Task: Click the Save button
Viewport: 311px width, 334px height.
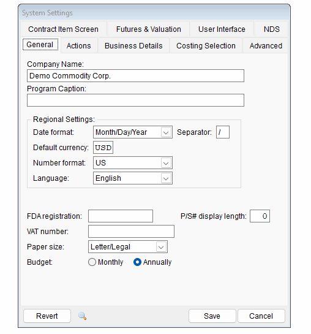Action: coord(212,316)
